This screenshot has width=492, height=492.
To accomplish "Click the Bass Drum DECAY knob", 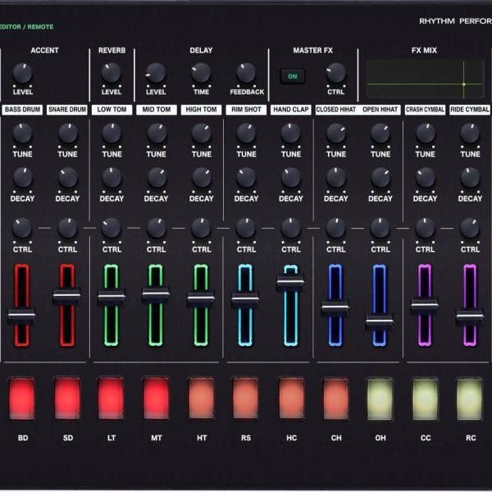I will (22, 178).
